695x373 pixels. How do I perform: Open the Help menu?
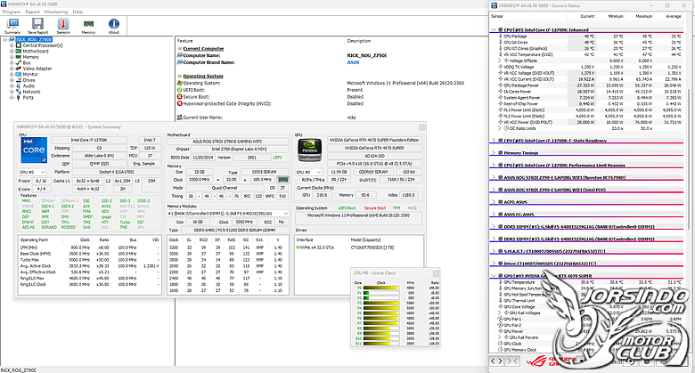pyautogui.click(x=78, y=12)
